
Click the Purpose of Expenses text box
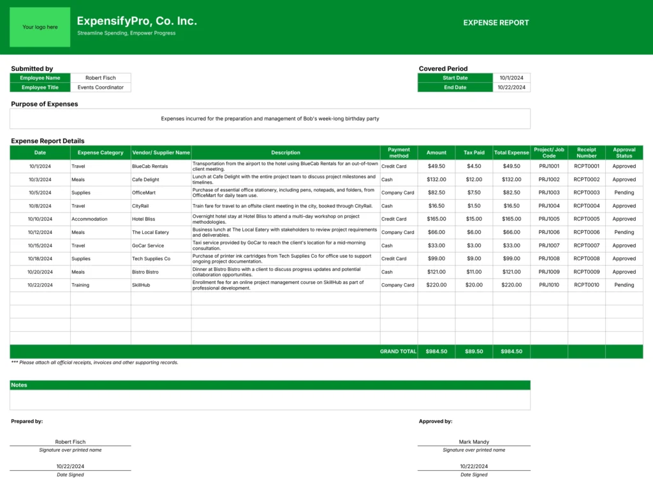point(270,119)
